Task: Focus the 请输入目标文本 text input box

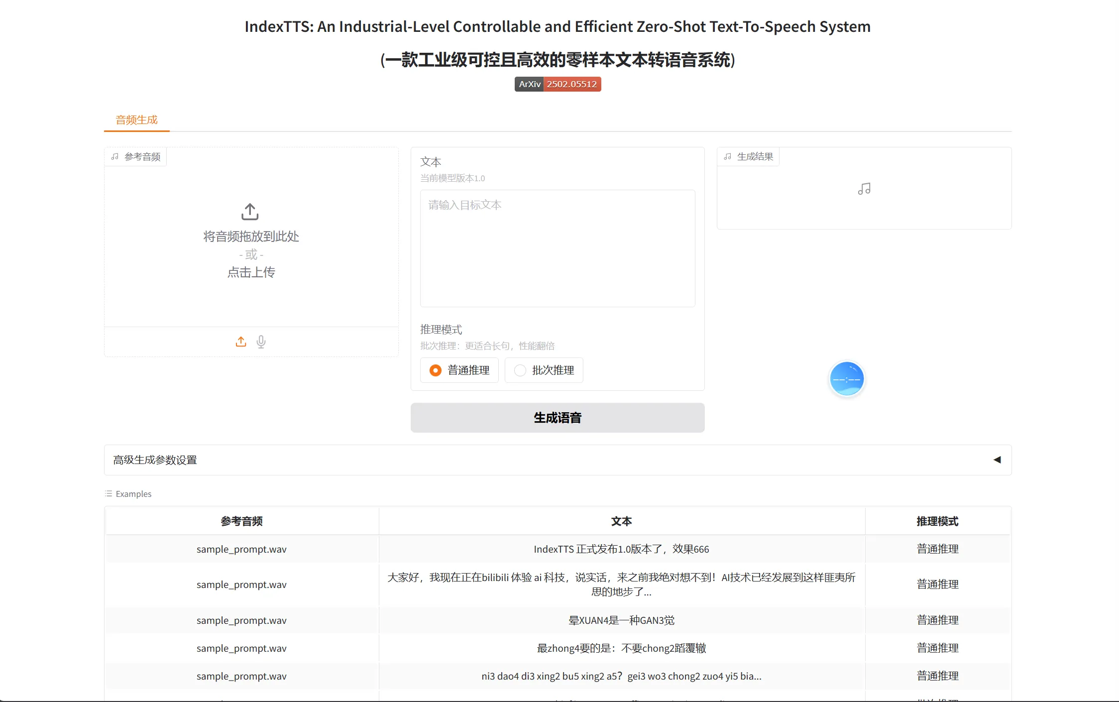Action: 558,248
